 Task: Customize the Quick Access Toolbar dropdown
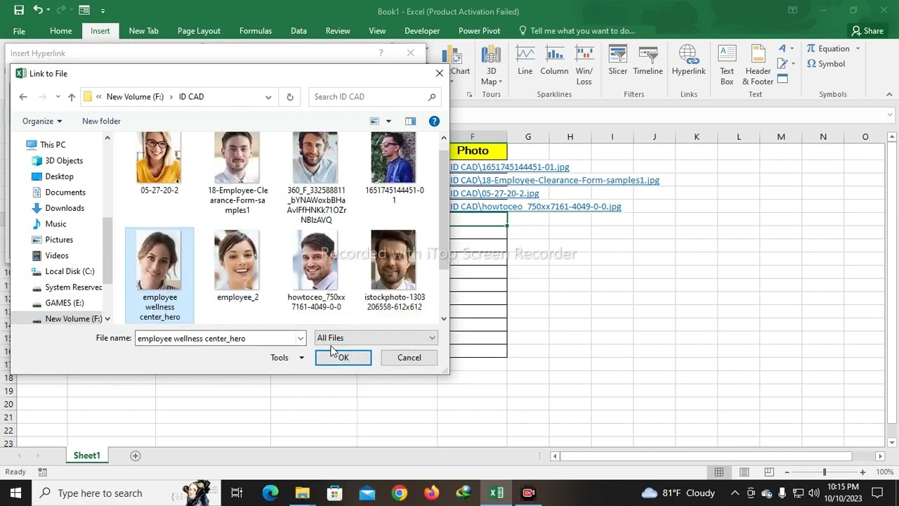click(x=103, y=11)
